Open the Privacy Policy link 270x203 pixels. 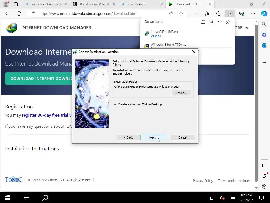(203, 181)
